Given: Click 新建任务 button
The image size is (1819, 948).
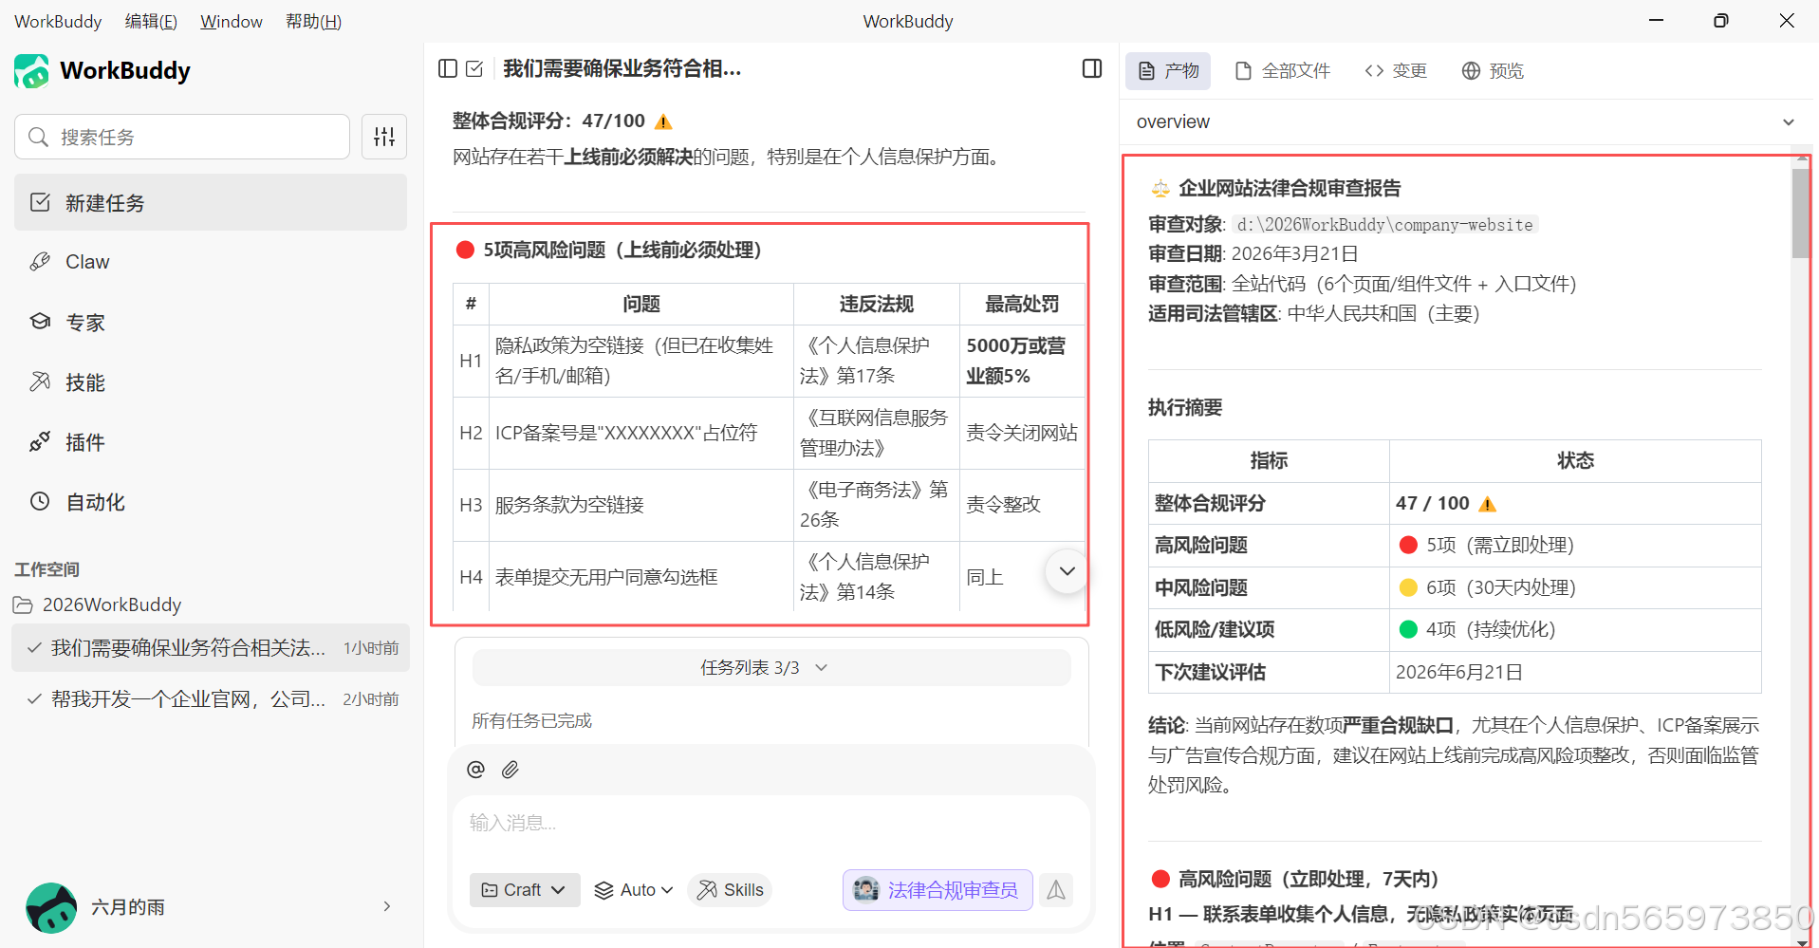Looking at the screenshot, I should pos(211,202).
